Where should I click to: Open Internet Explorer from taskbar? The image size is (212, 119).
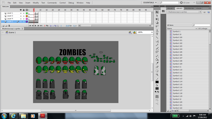point(13,116)
